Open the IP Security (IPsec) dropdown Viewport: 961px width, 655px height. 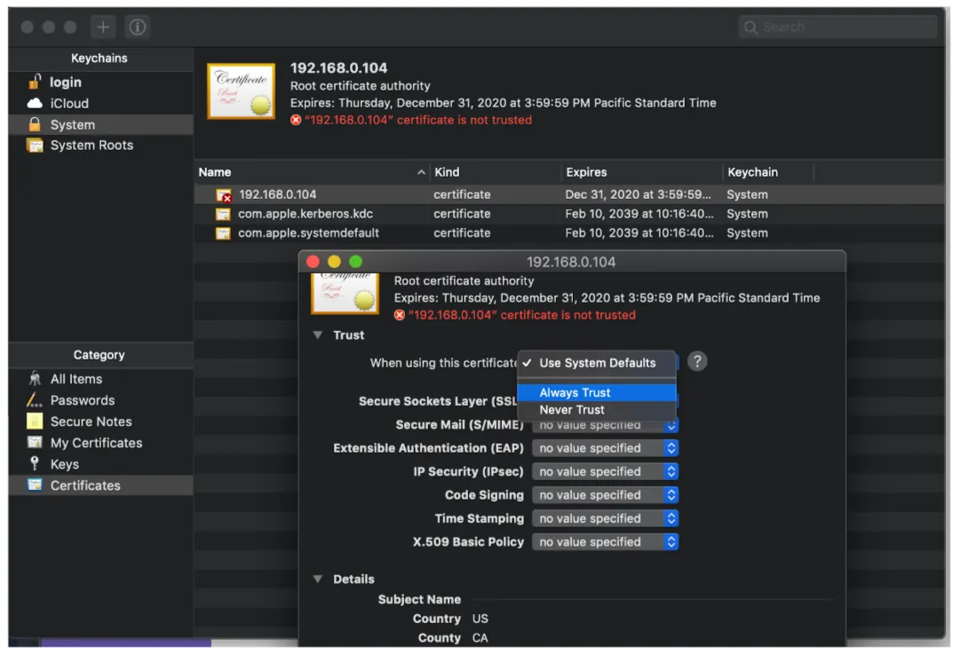point(605,472)
